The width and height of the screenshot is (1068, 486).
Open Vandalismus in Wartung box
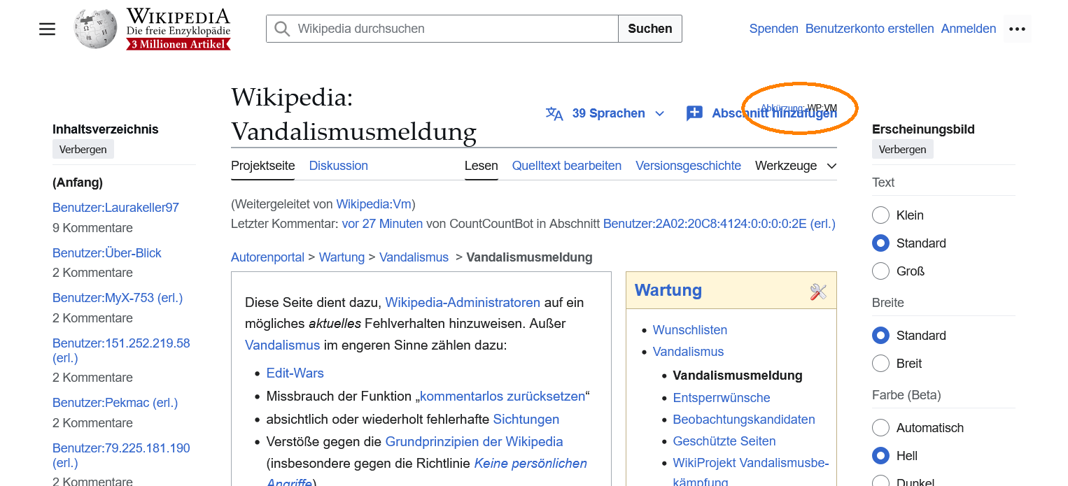(x=688, y=352)
